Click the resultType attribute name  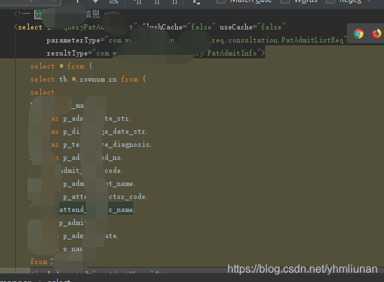[x=67, y=53]
